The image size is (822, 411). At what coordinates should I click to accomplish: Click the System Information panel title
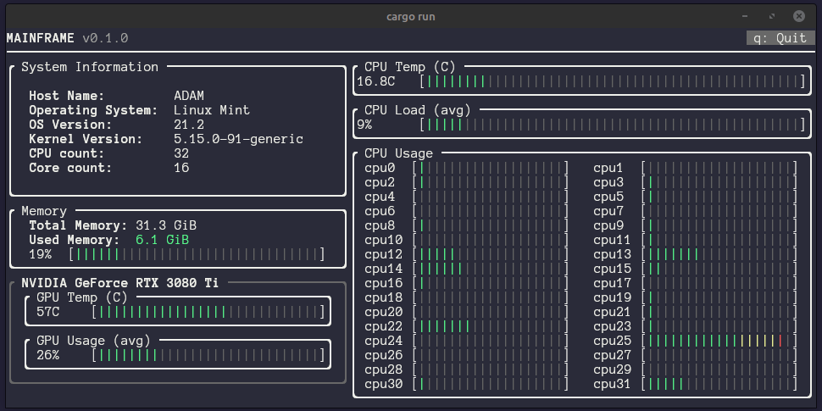[x=90, y=67]
